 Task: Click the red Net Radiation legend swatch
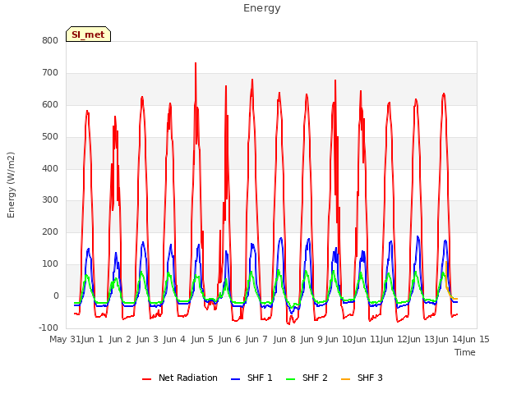click(x=146, y=379)
